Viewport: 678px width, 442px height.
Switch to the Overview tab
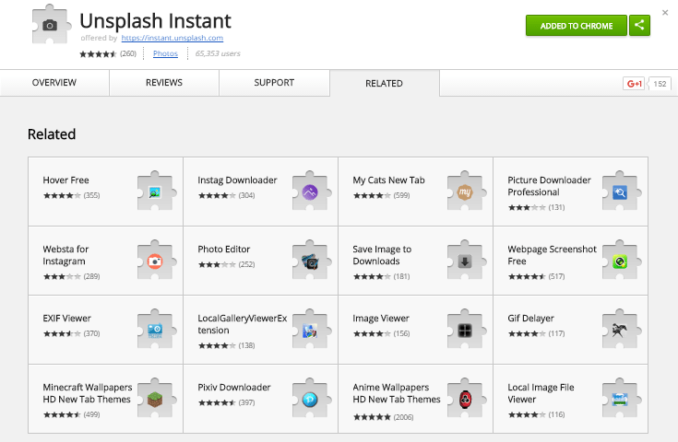pos(54,83)
